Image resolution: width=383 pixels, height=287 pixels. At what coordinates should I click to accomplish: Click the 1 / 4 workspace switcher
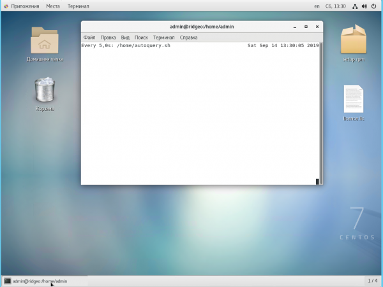373,281
